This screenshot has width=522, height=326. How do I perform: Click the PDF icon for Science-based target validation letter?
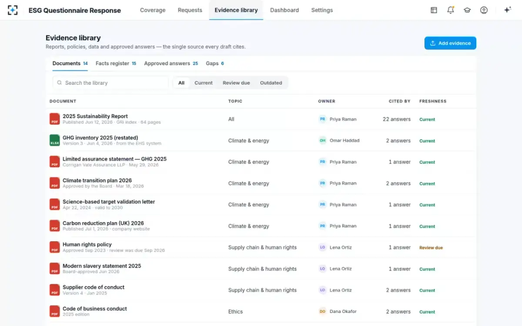(55, 204)
